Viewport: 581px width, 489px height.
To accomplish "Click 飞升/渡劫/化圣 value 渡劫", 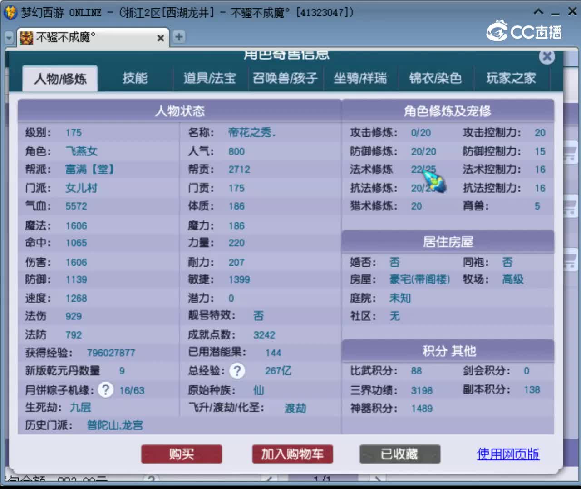I will point(295,408).
